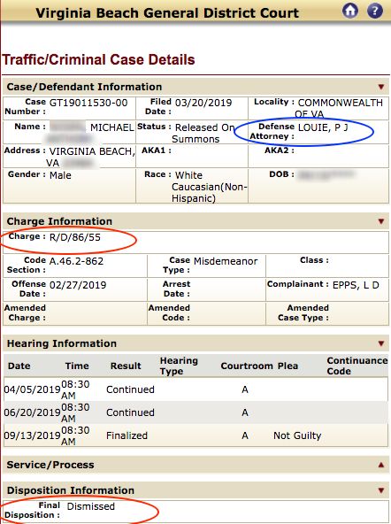
Task: Collapse the Case/Defendant Information section
Action: coord(381,87)
